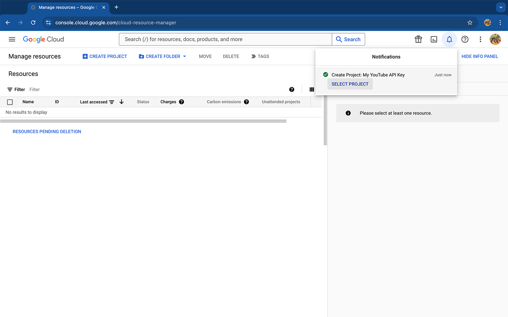Go forward with browser forward arrow
Screen dimensions: 508x317
pyautogui.click(x=20, y=23)
